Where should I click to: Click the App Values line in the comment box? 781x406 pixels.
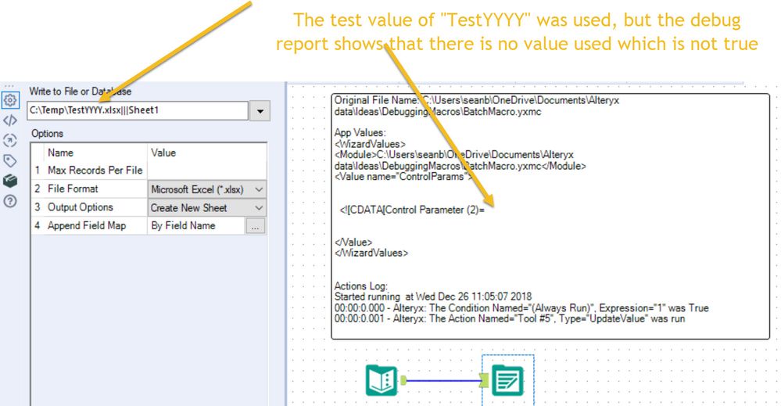point(360,132)
